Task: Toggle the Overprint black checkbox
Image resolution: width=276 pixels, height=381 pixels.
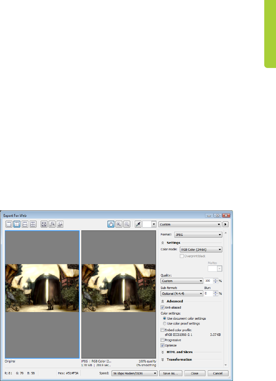Action: pos(182,256)
